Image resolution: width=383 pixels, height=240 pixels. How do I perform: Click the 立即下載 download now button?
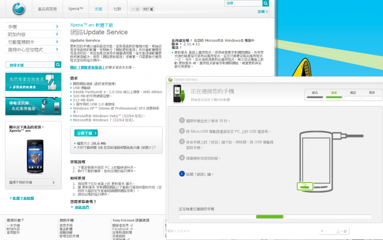[86, 133]
